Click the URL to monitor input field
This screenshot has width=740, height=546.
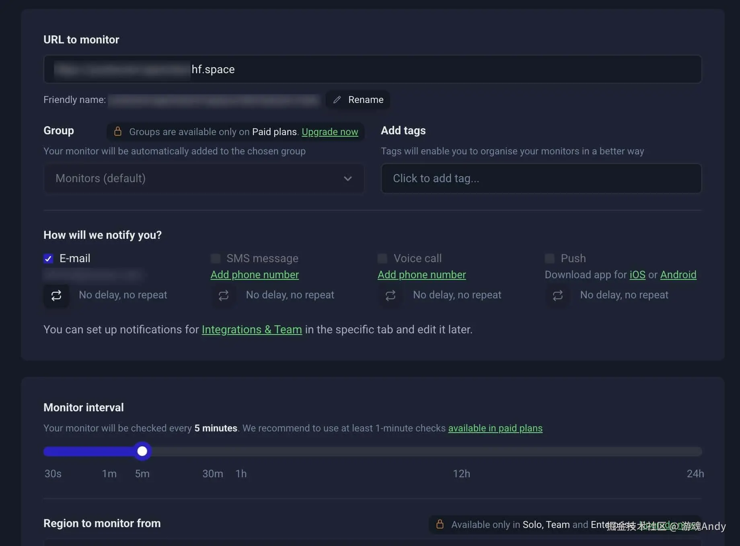pyautogui.click(x=442, y=69)
